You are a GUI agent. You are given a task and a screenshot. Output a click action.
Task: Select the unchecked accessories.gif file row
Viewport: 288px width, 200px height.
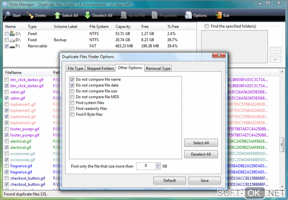(23, 153)
